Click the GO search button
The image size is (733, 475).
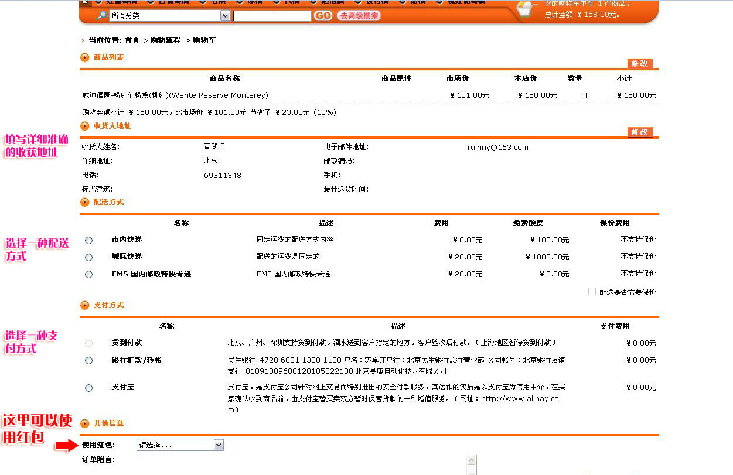[x=323, y=16]
